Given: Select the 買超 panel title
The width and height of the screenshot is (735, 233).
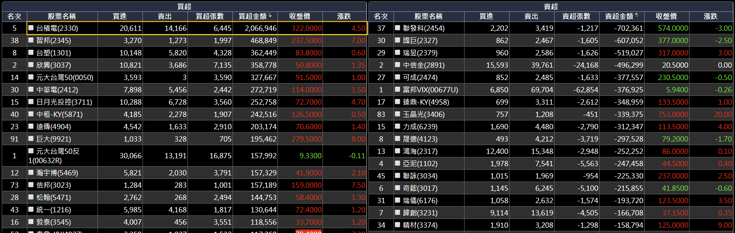Looking at the screenshot, I should tap(184, 7).
